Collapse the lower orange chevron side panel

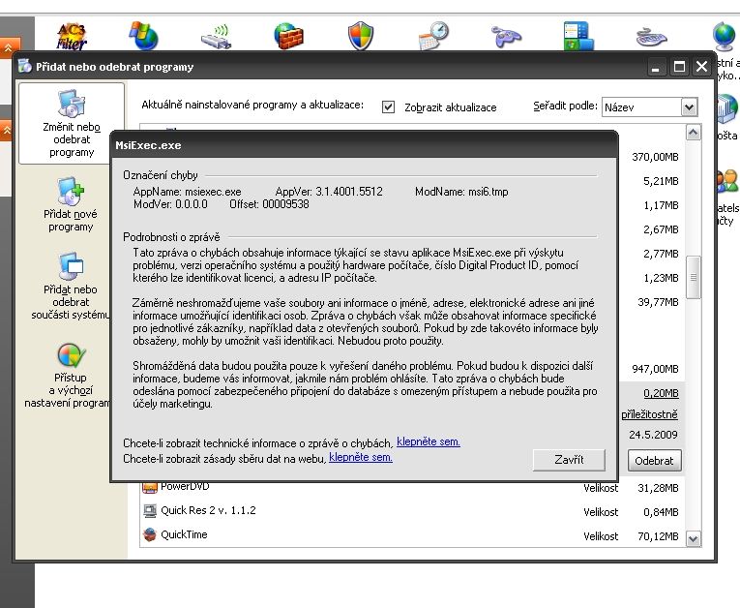click(x=7, y=130)
